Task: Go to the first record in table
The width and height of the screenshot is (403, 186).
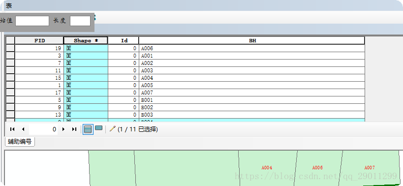Action: pos(12,129)
